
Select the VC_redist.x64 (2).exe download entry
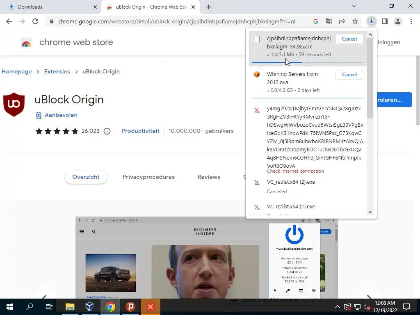[308, 187]
